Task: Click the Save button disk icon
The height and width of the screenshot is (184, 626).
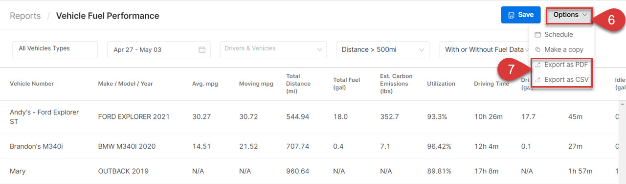Action: pyautogui.click(x=511, y=15)
